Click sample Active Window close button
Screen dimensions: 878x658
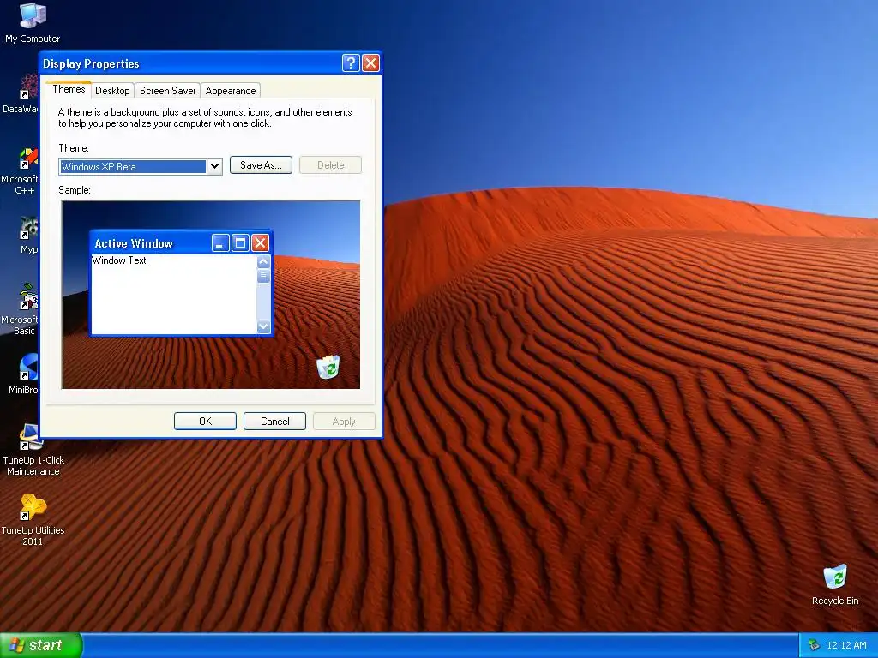pyautogui.click(x=260, y=242)
